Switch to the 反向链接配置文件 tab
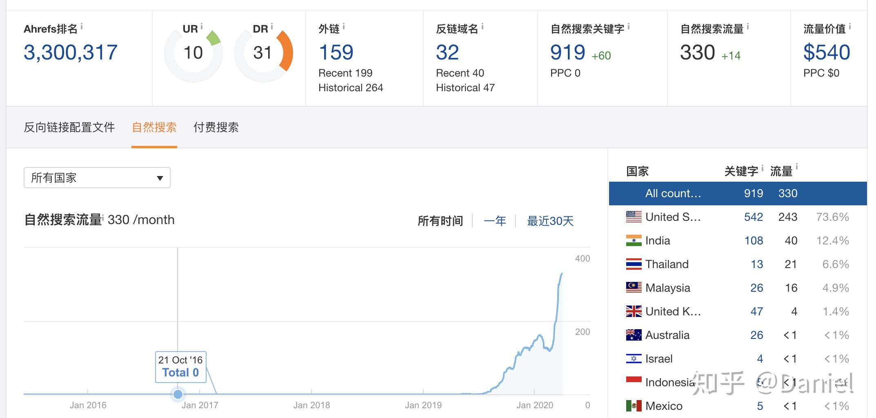 click(70, 128)
